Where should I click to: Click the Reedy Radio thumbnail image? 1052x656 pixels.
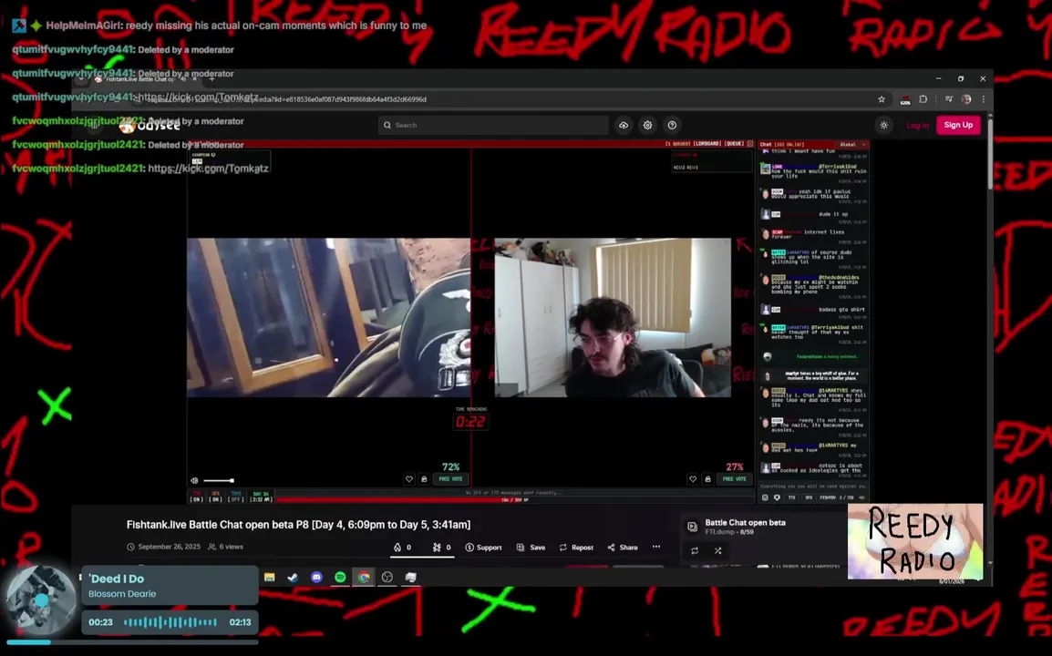(x=915, y=541)
